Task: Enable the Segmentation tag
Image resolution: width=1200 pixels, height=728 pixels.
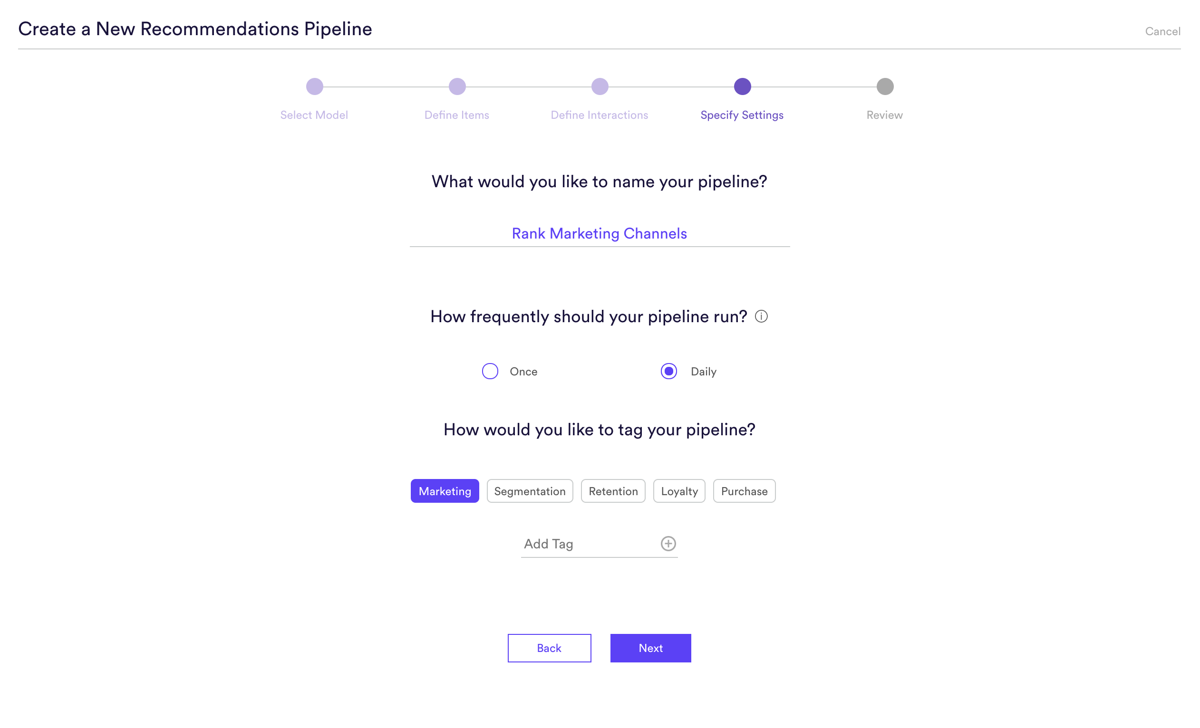Action: 530,491
